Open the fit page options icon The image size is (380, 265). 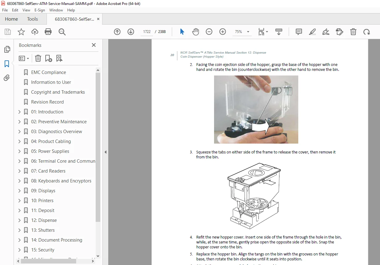pyautogui.click(x=263, y=32)
